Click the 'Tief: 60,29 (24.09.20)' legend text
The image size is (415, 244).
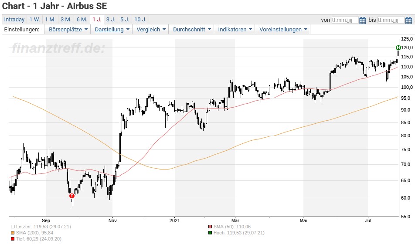[39, 239]
